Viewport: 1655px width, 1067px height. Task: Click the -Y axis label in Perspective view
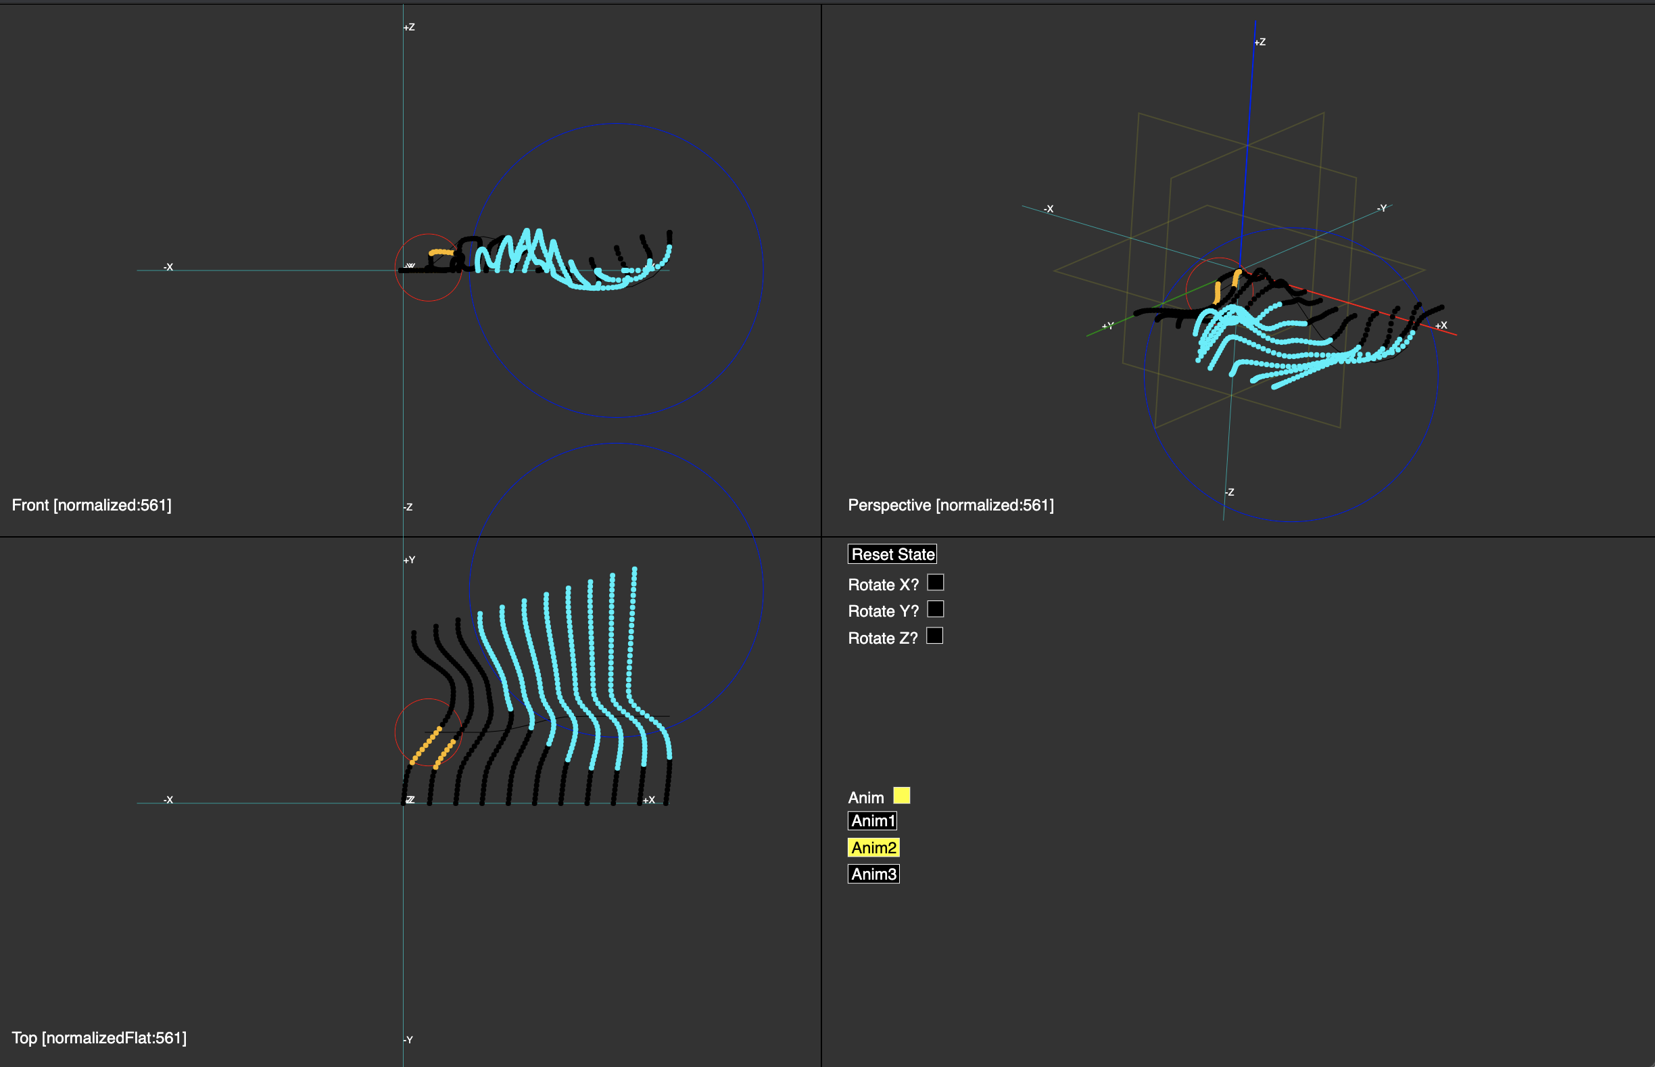pyautogui.click(x=1382, y=208)
